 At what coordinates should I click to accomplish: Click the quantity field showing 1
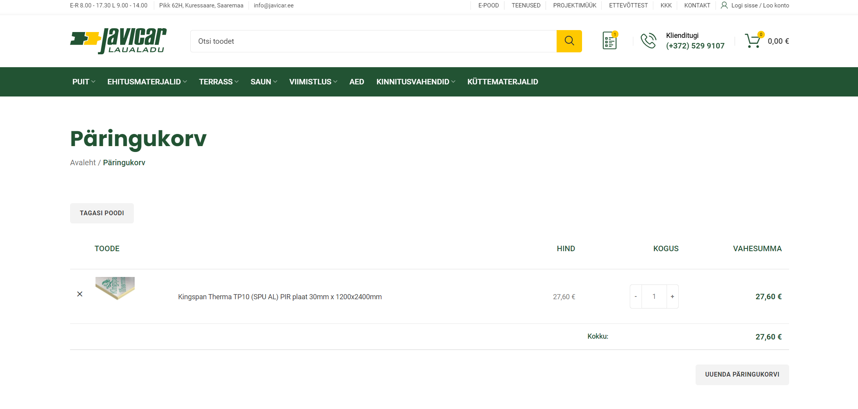[654, 296]
